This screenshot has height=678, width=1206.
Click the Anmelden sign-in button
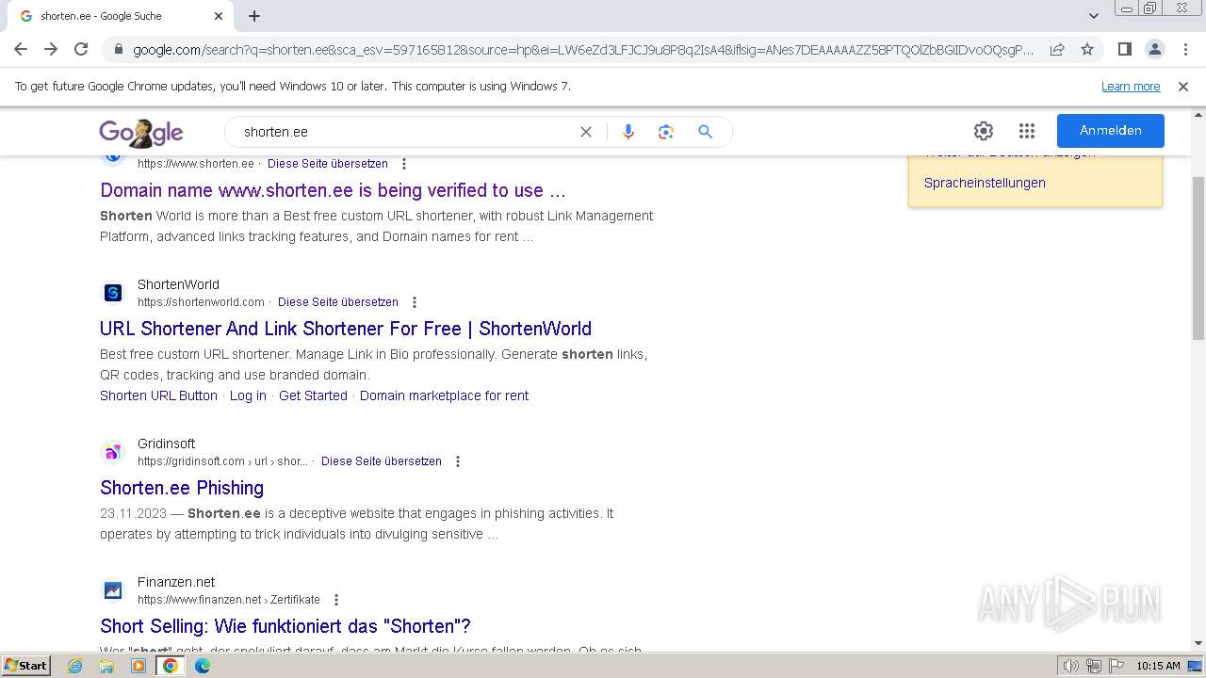point(1111,131)
